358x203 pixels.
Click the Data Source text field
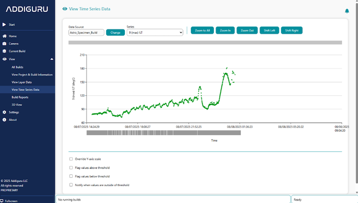click(86, 32)
